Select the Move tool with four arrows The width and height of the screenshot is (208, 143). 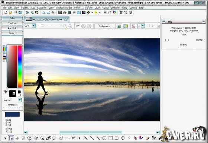coord(17,138)
